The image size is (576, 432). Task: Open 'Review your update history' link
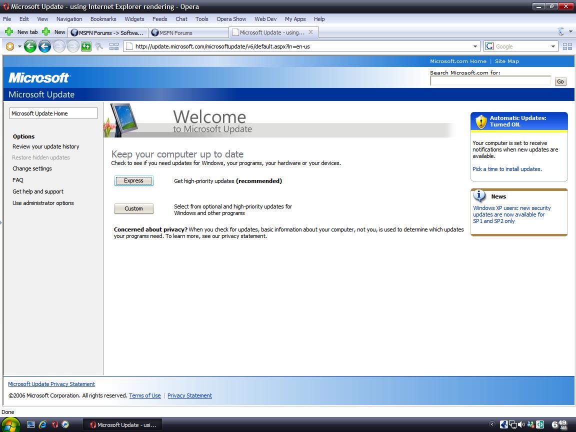point(46,146)
